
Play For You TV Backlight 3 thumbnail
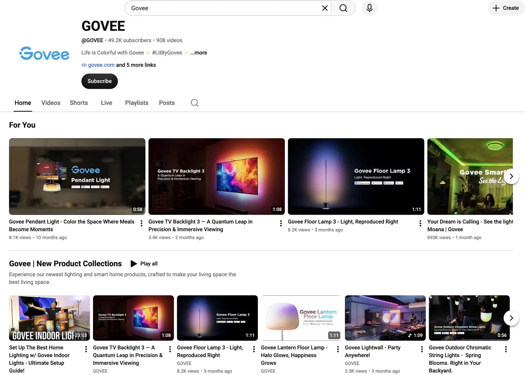coord(217,176)
